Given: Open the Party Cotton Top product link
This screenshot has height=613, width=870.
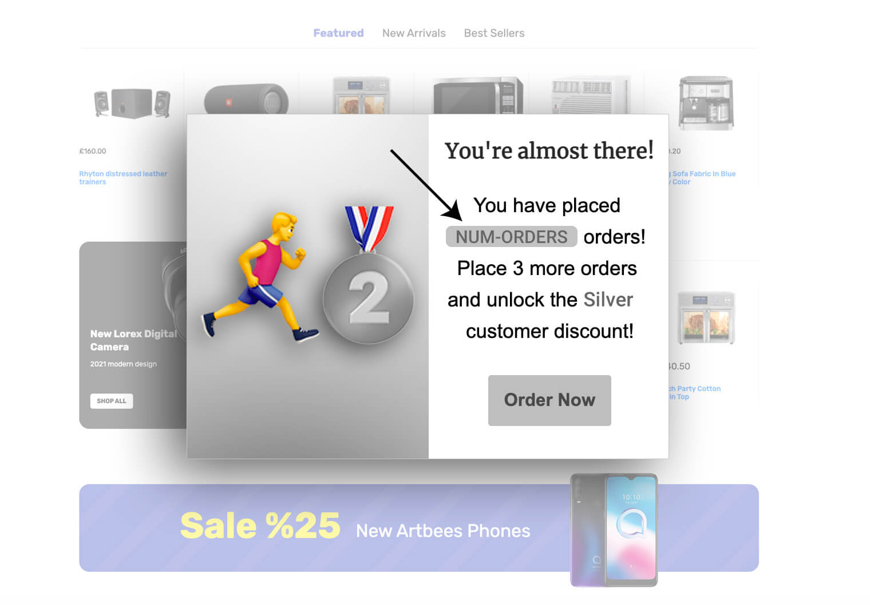Looking at the screenshot, I should pyautogui.click(x=695, y=392).
